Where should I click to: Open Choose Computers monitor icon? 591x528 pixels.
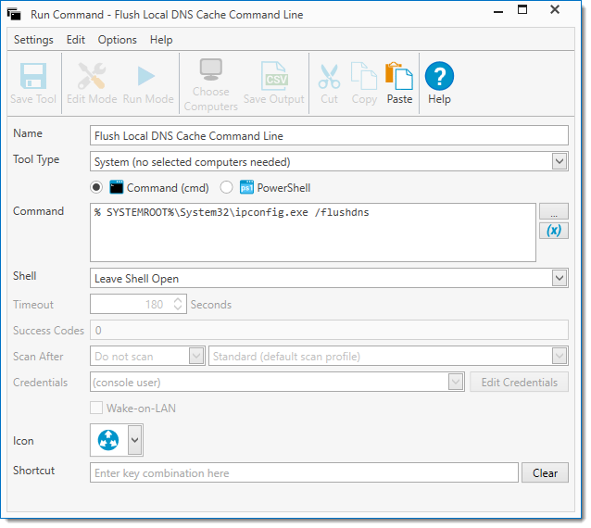210,69
